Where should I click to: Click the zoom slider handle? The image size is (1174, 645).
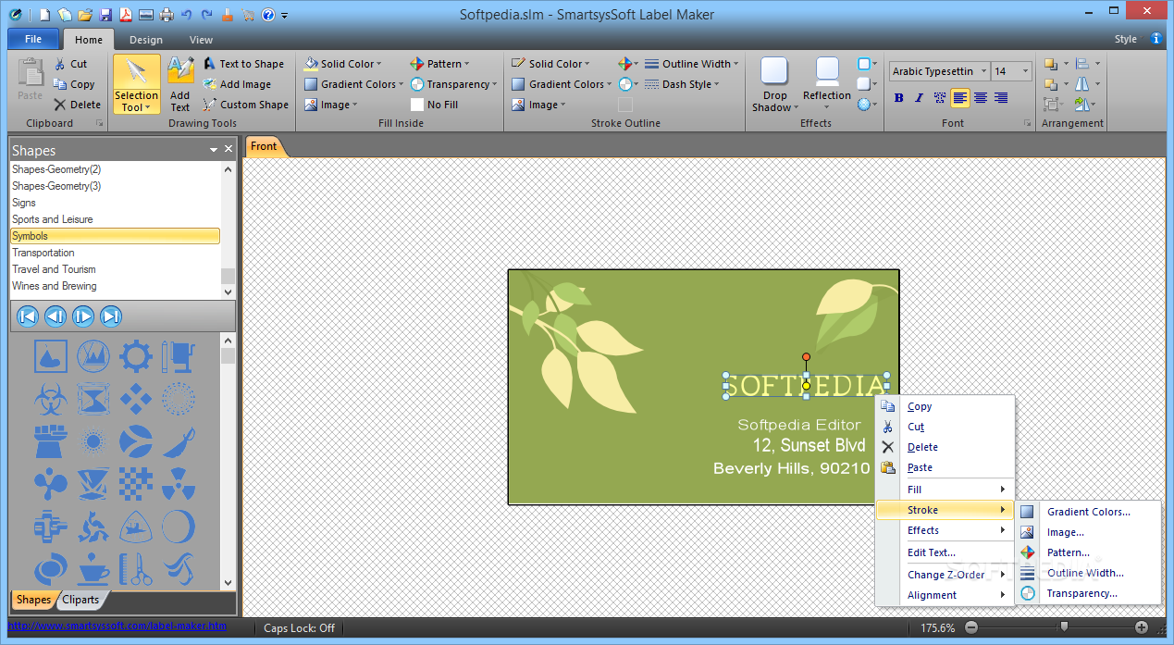click(x=1064, y=627)
